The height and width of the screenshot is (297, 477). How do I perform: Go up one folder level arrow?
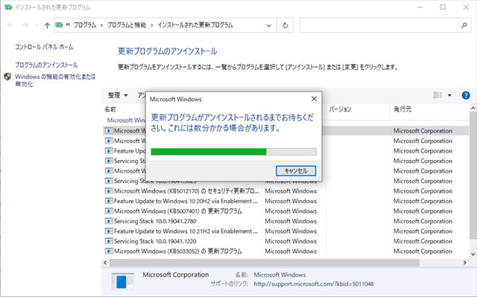pyautogui.click(x=47, y=25)
